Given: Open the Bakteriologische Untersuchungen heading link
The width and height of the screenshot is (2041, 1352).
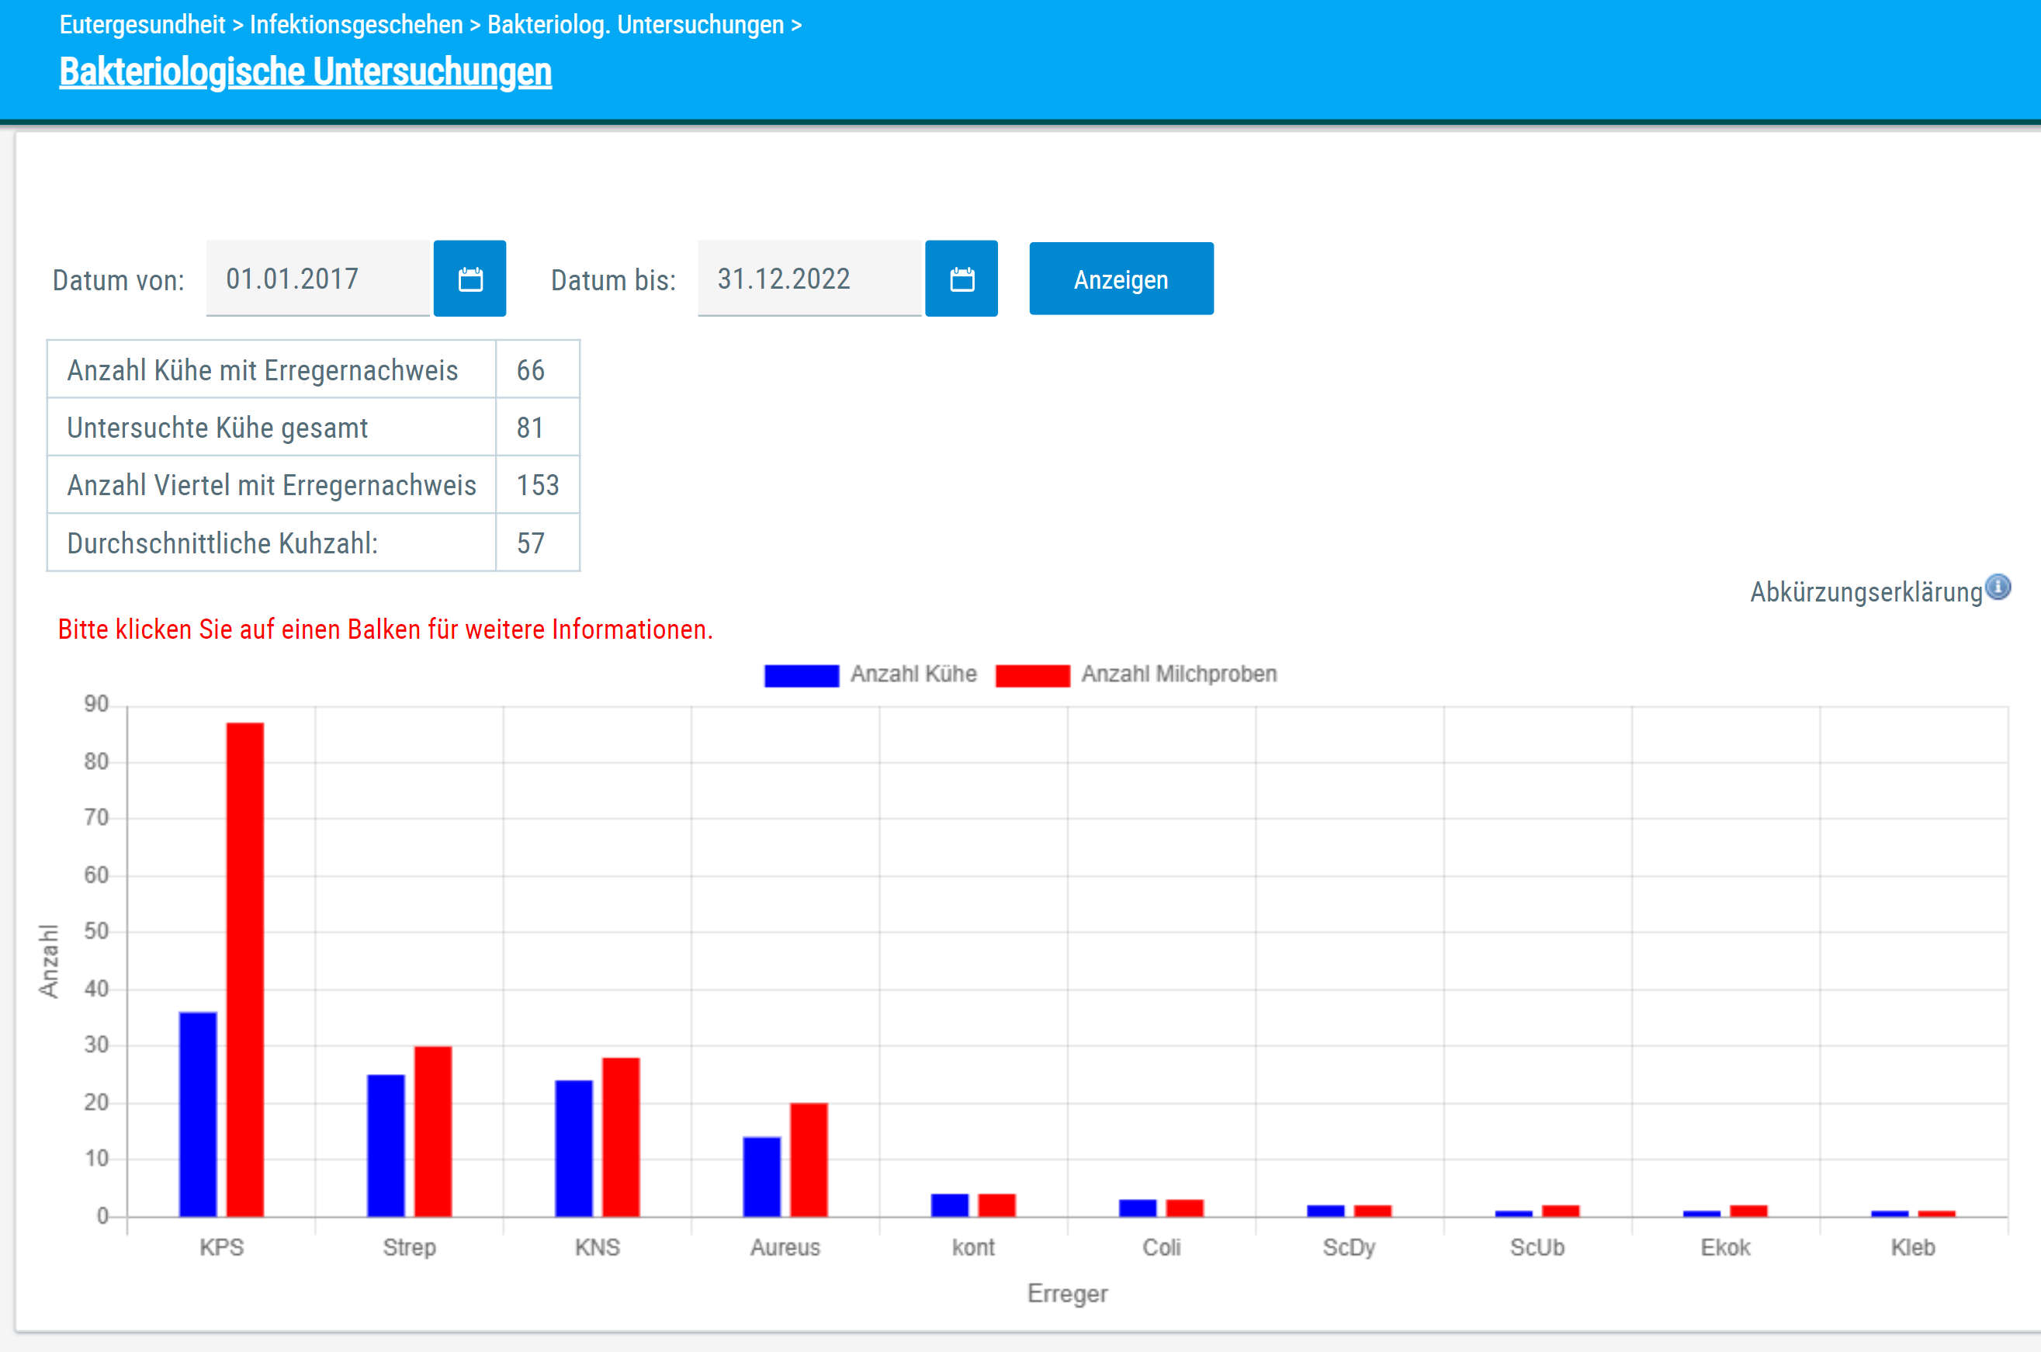Looking at the screenshot, I should click(x=305, y=71).
